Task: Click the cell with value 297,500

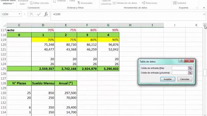Action: [66, 93]
